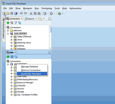Click the schema browser icon in Connections toolbar
Image resolution: width=115 pixels, height=104 pixels.
[x=20, y=23]
